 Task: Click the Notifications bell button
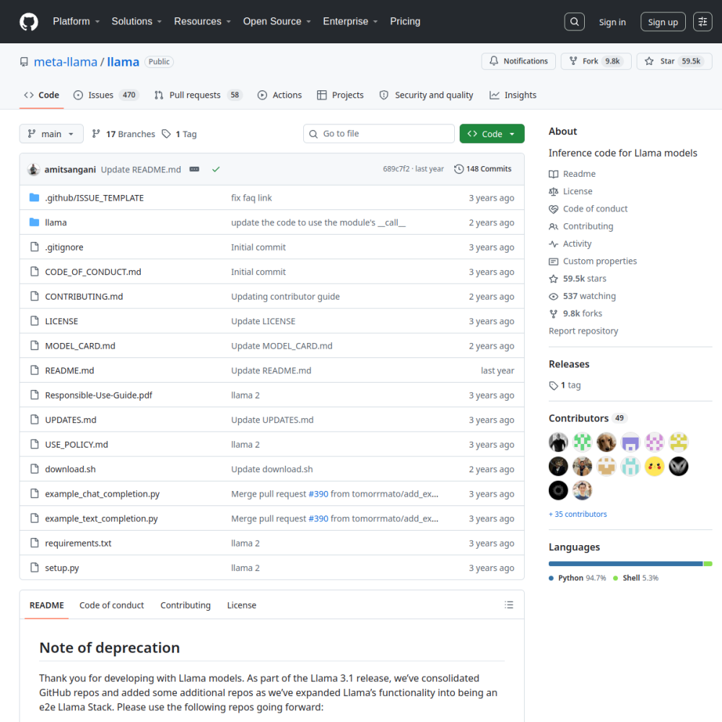[x=518, y=61]
